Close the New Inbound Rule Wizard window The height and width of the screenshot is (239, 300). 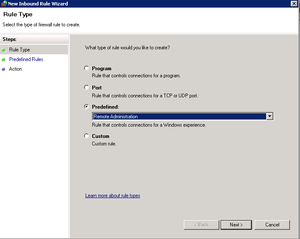pos(295,3)
